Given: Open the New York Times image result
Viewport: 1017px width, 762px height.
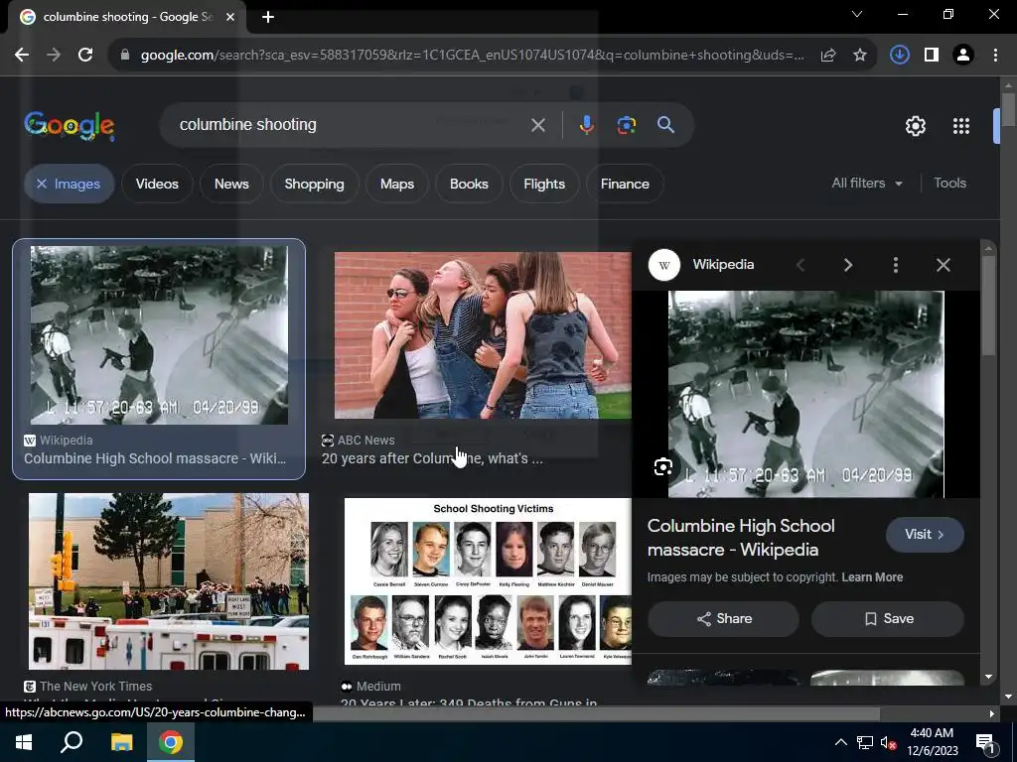Looking at the screenshot, I should click(x=169, y=581).
